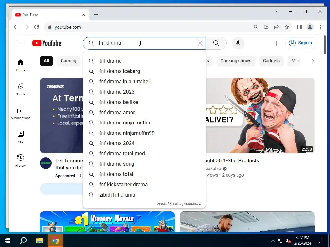330x247 pixels.
Task: Click the install app icon in address bar
Action: [x=266, y=27]
